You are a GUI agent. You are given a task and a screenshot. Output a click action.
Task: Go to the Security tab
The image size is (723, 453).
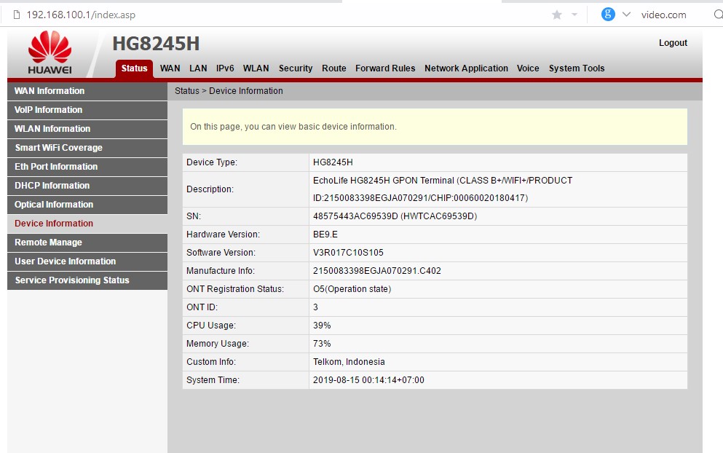[x=296, y=68]
